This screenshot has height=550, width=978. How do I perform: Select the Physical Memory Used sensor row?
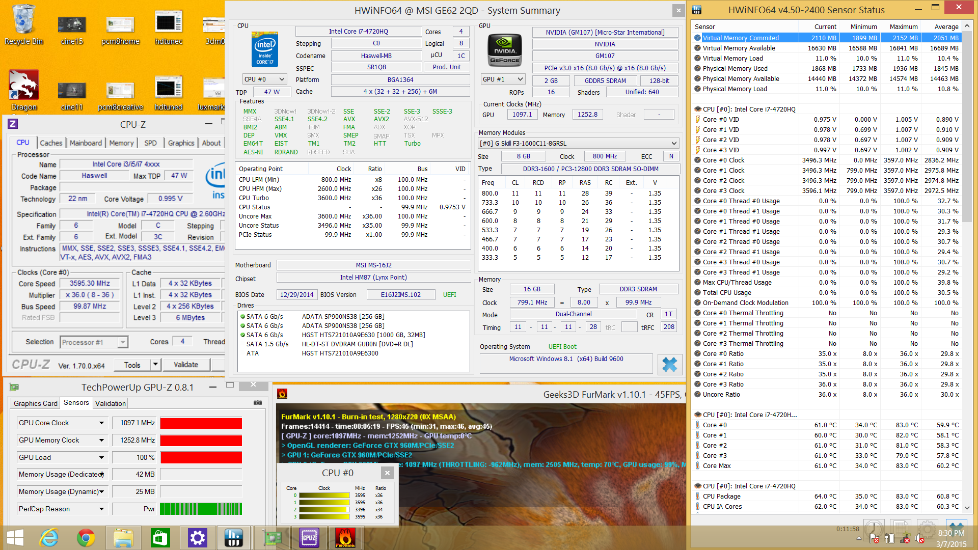click(x=827, y=68)
